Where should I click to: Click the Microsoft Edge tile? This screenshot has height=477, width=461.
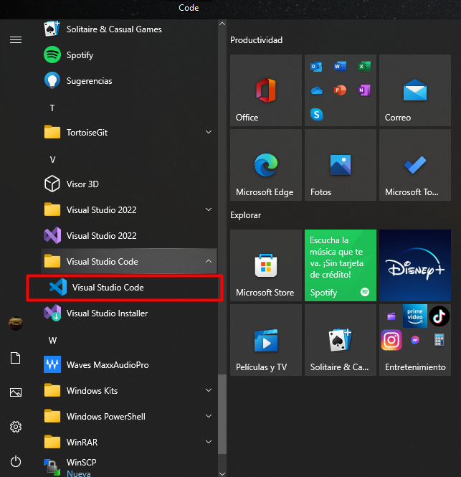pyautogui.click(x=265, y=166)
